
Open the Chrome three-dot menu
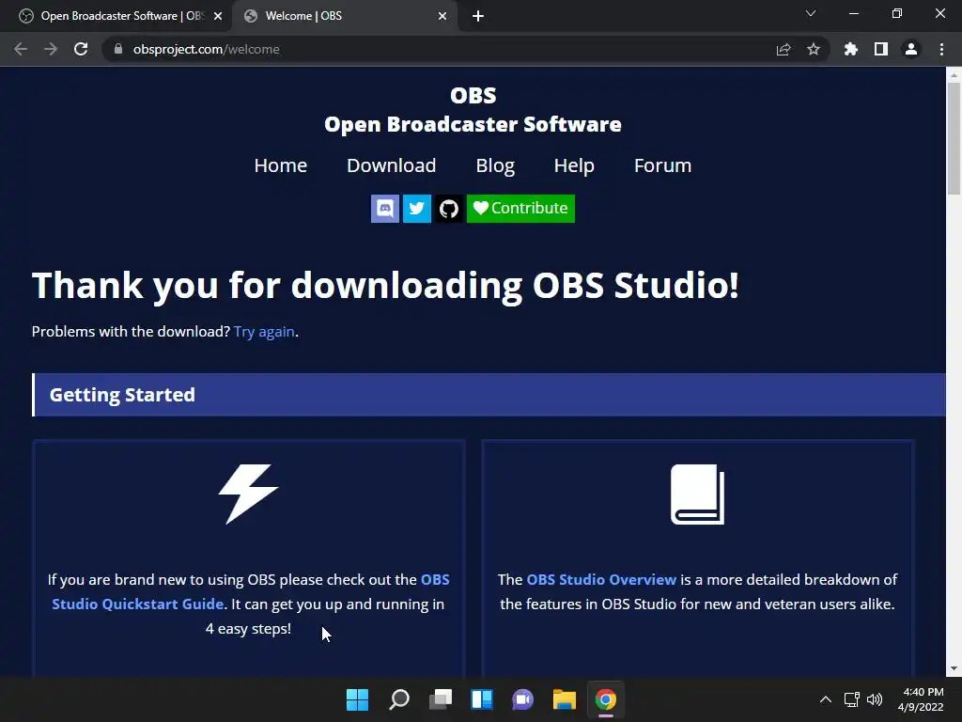click(941, 49)
